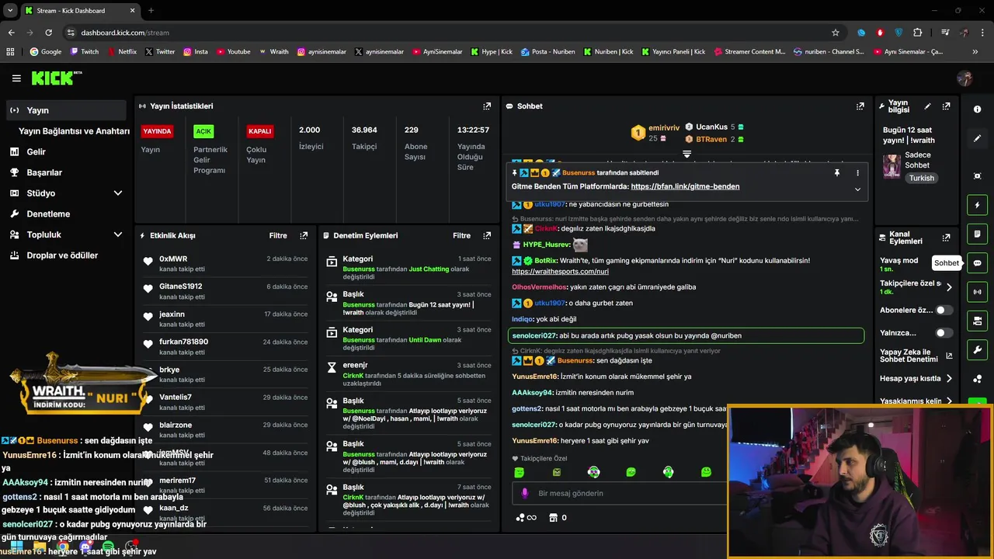
Task: Click the green AÇIK partner program status badge
Action: point(203,131)
